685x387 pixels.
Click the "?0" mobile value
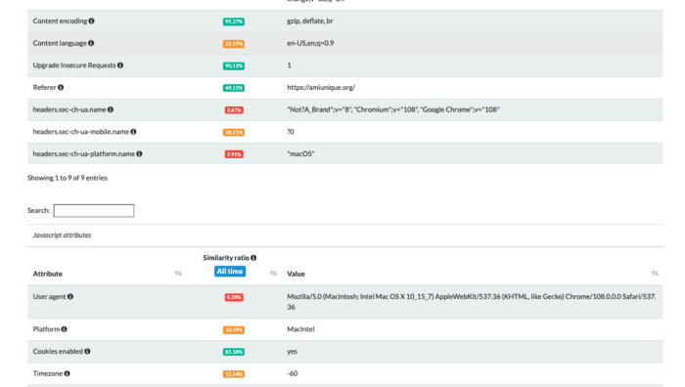pyautogui.click(x=291, y=132)
